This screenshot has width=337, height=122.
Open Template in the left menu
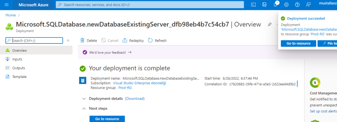pyautogui.click(x=36, y=77)
